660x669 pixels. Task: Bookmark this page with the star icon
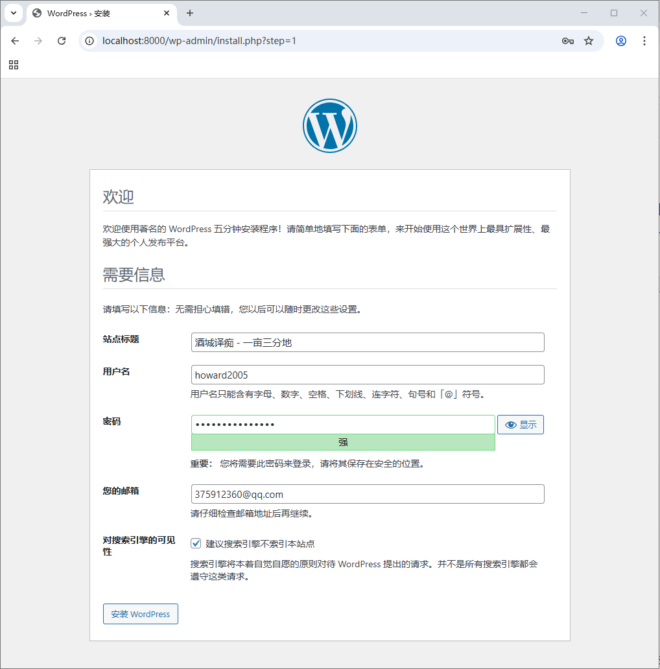[x=589, y=41]
